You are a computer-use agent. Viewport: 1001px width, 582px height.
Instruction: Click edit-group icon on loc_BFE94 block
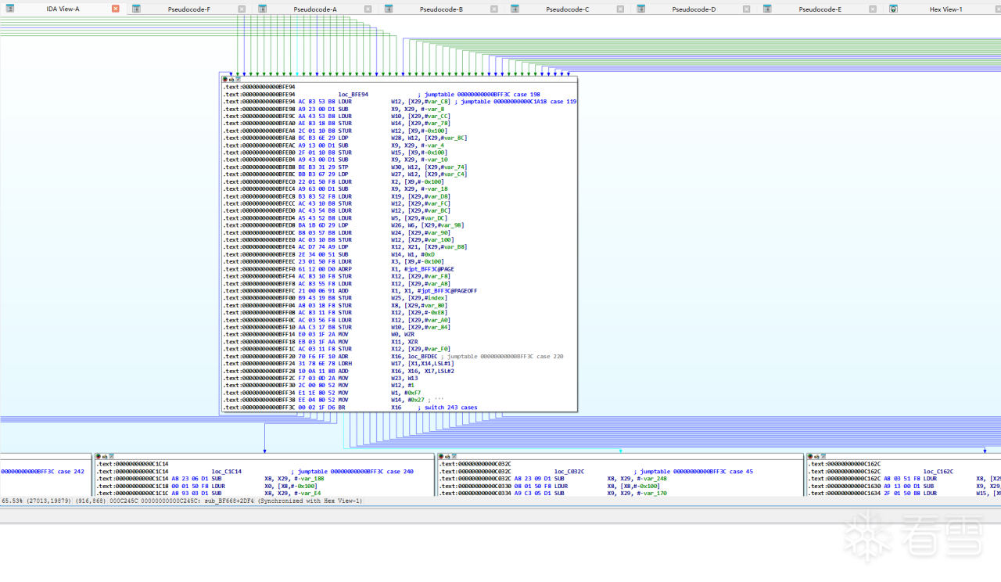click(x=231, y=79)
